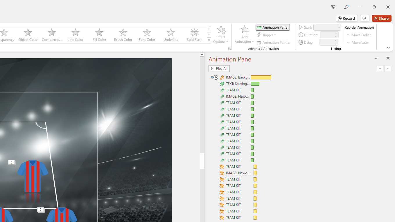Open the Add Animation gallery

point(244,35)
